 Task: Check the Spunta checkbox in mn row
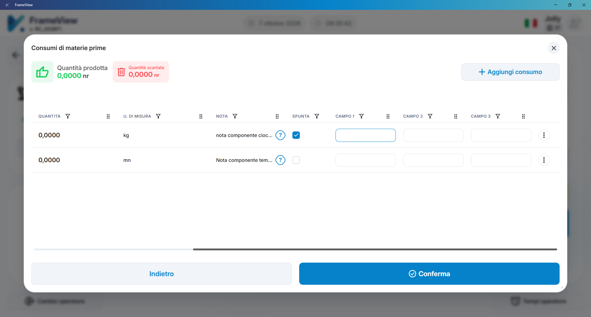pyautogui.click(x=296, y=160)
